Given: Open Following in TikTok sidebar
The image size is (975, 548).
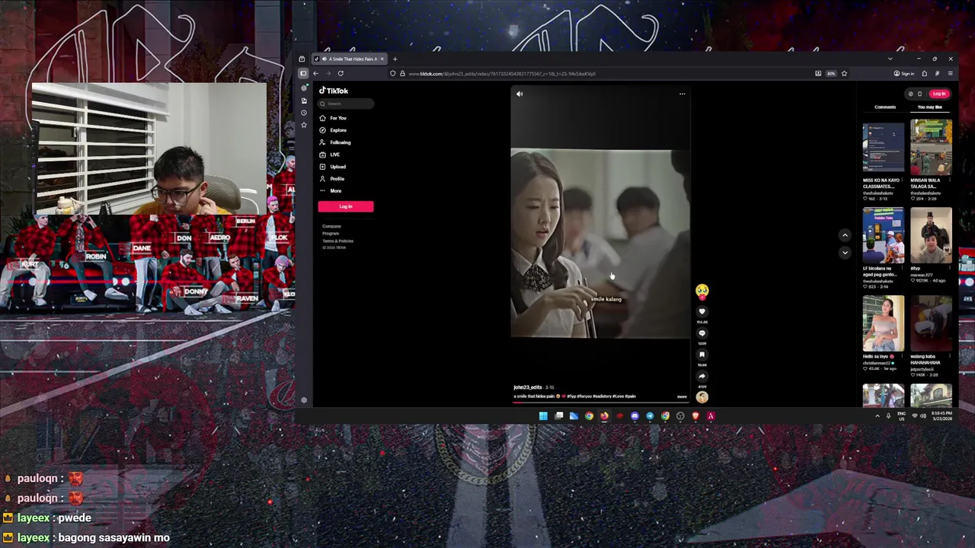Looking at the screenshot, I should click(335, 142).
